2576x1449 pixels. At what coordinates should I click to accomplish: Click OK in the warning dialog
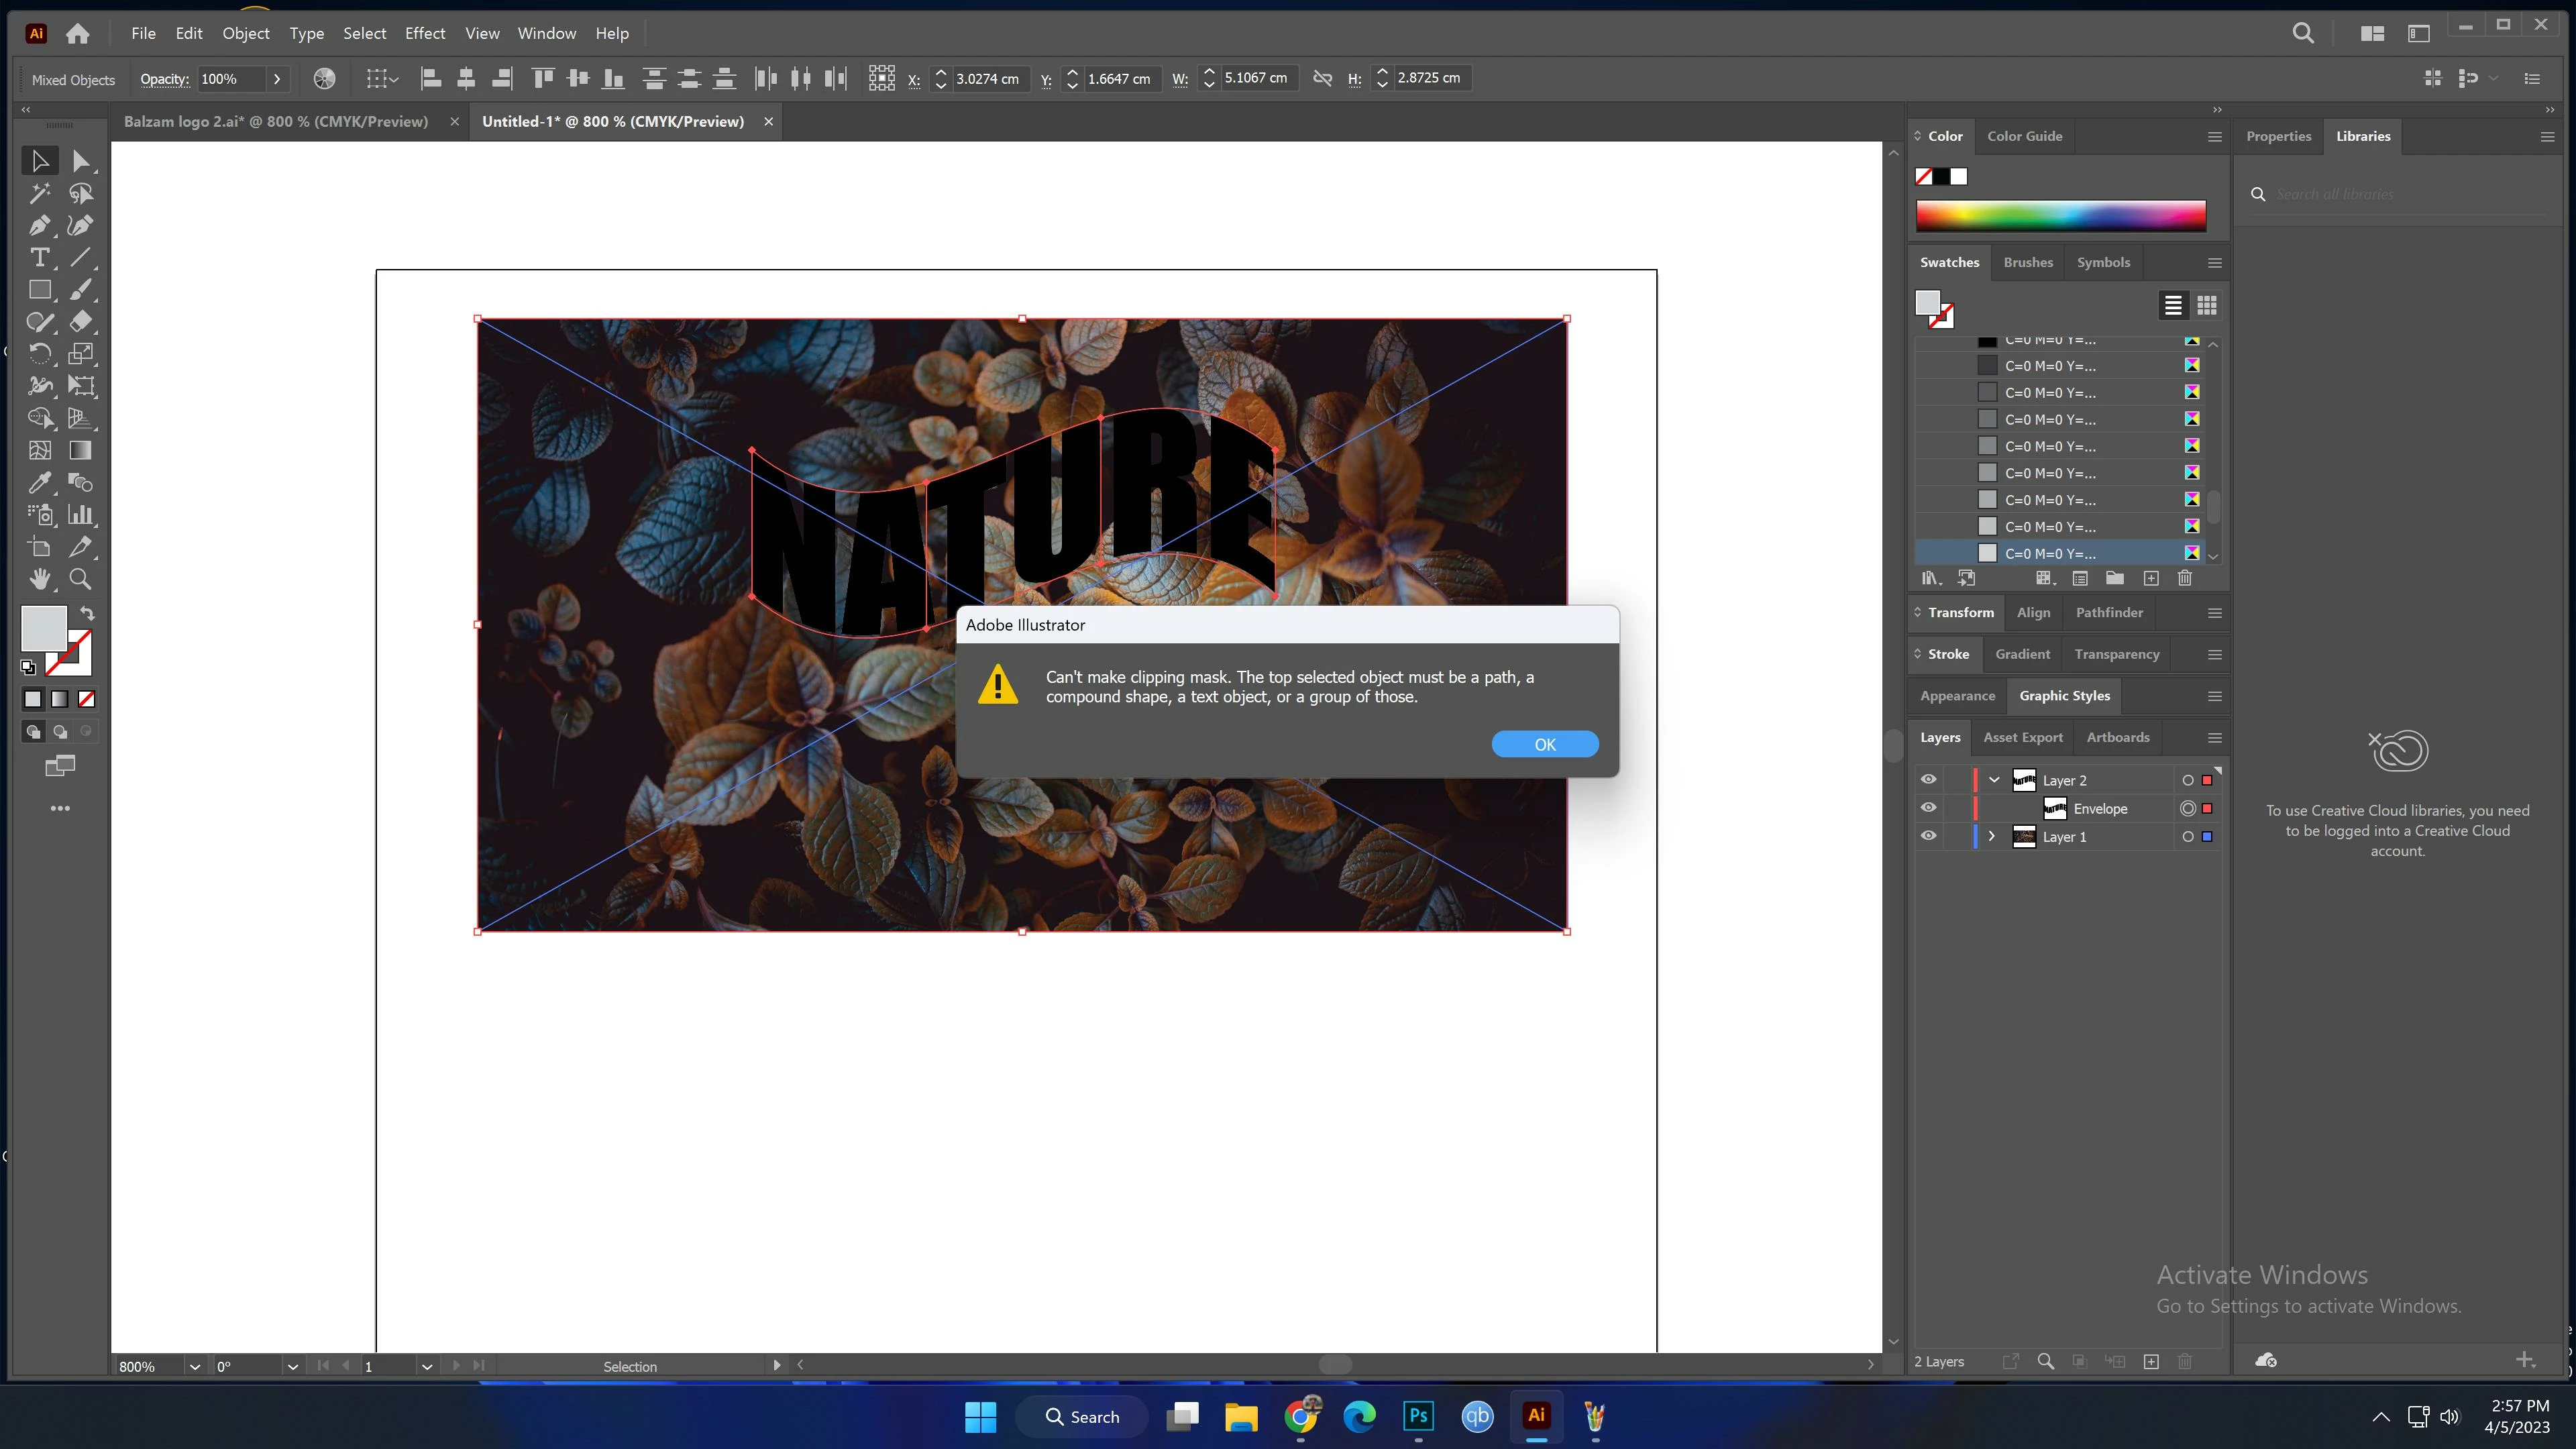tap(1544, 744)
